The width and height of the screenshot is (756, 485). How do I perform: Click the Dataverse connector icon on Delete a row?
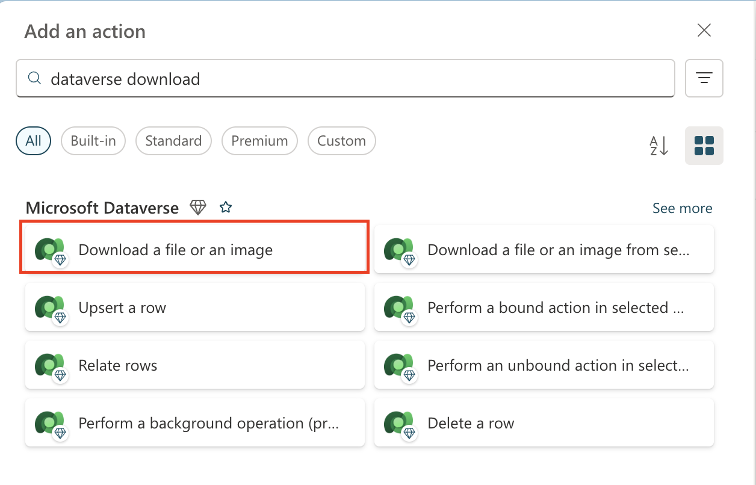pyautogui.click(x=399, y=422)
